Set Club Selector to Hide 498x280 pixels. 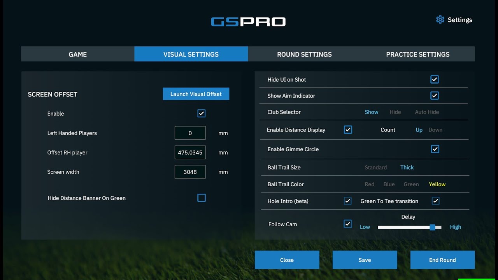(395, 112)
